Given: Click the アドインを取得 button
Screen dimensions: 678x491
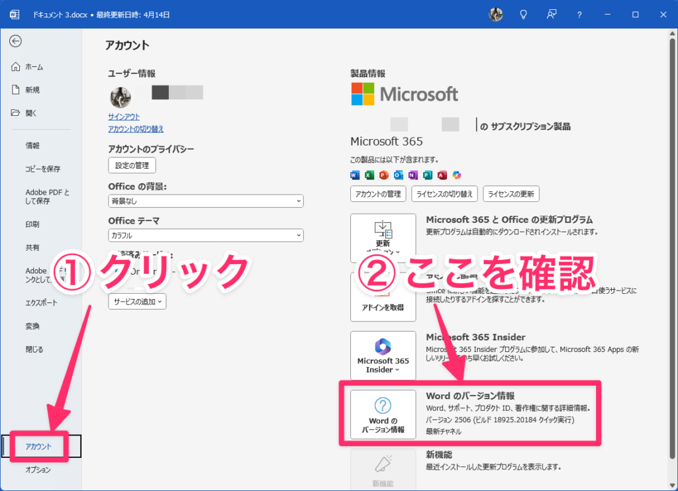Looking at the screenshot, I should [383, 297].
